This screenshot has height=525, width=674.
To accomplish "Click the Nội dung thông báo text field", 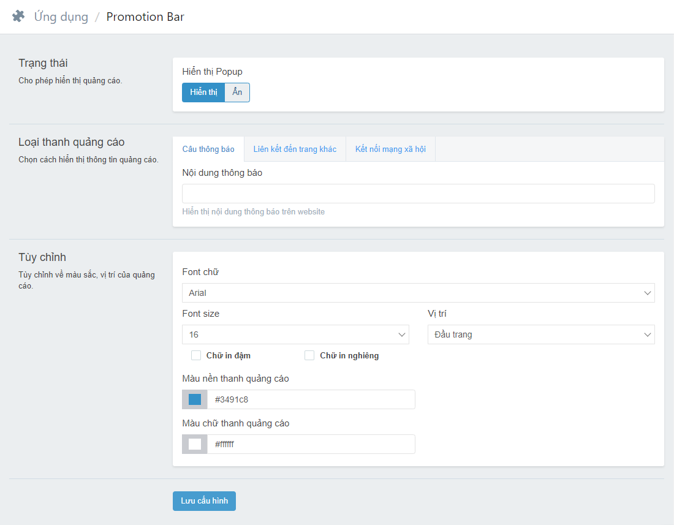I will 418,194.
